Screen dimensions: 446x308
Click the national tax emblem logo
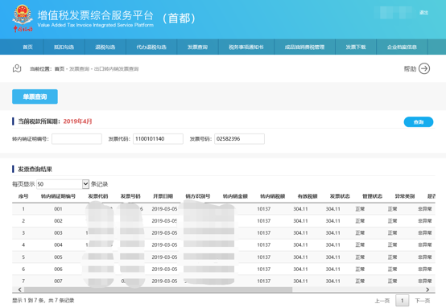pyautogui.click(x=23, y=18)
